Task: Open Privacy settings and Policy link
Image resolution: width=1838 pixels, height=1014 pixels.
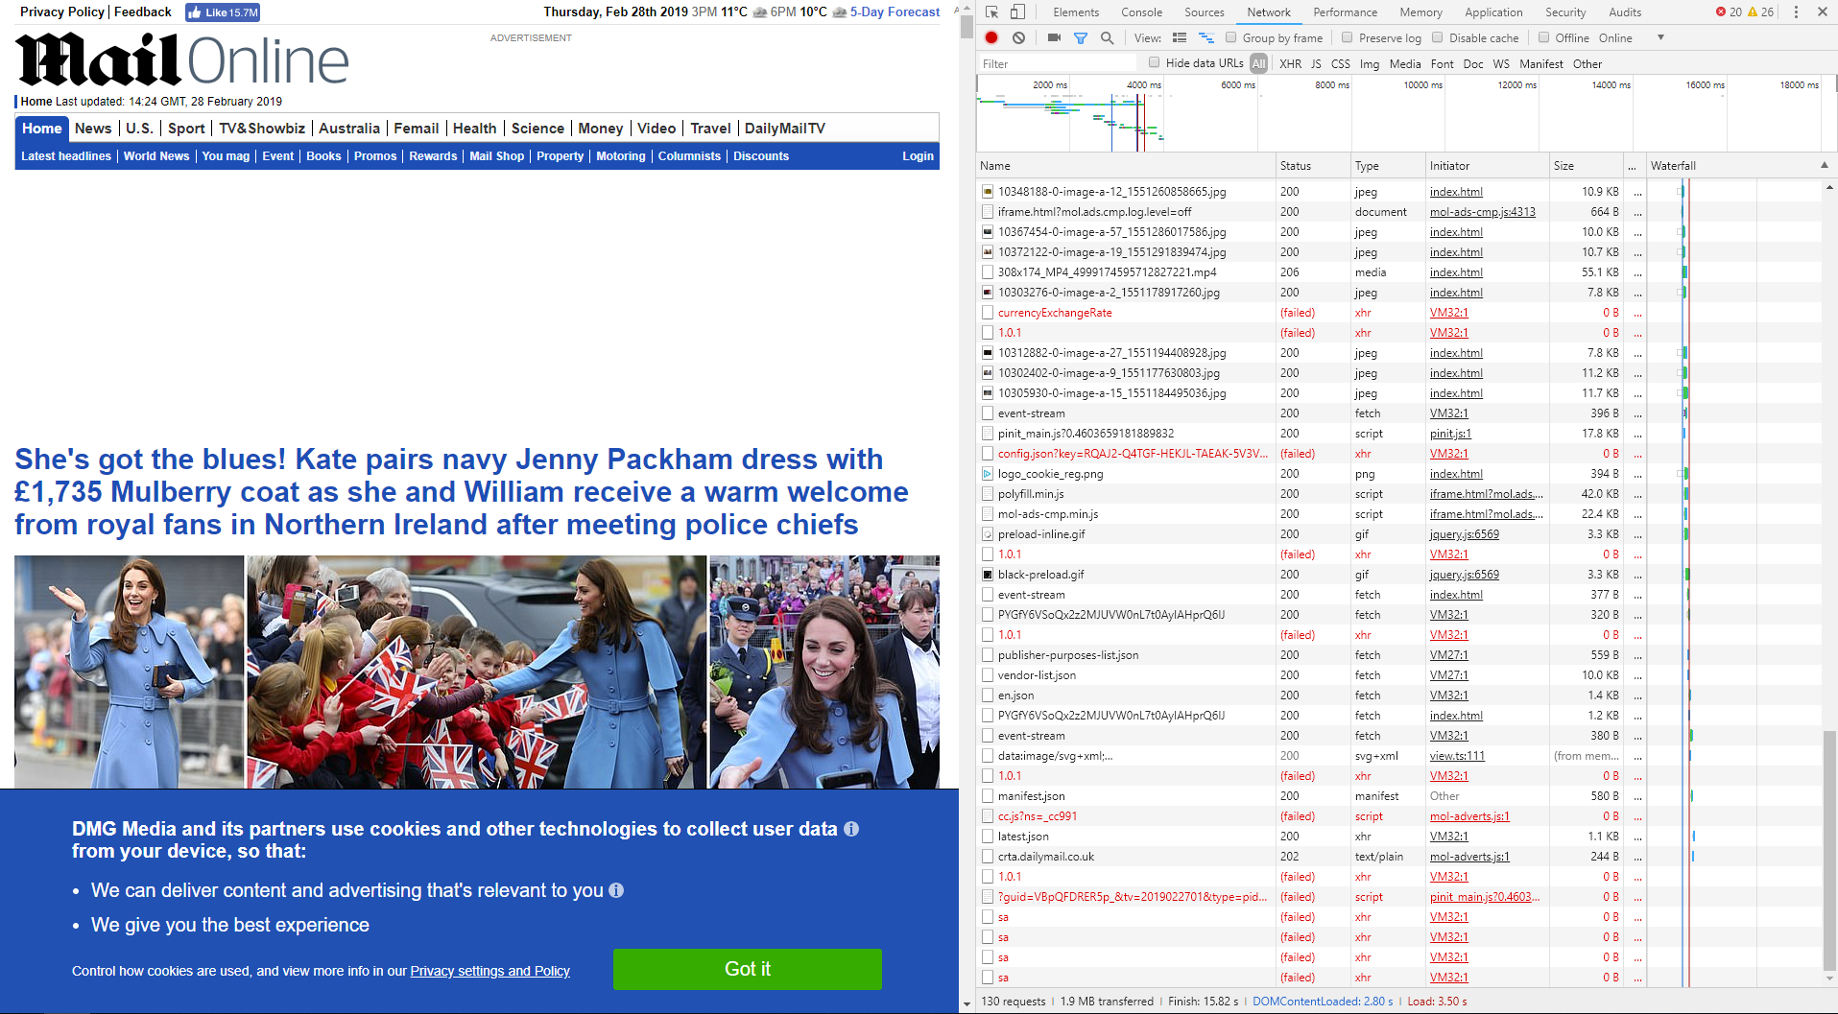Action: coord(489,971)
